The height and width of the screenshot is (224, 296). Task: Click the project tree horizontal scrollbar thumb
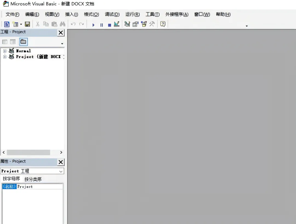[28, 152]
